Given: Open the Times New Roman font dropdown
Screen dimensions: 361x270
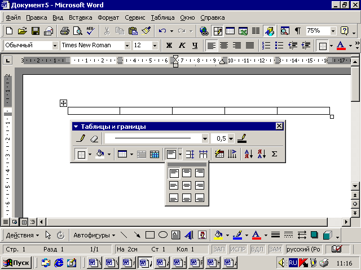Looking at the screenshot, I should 127,46.
